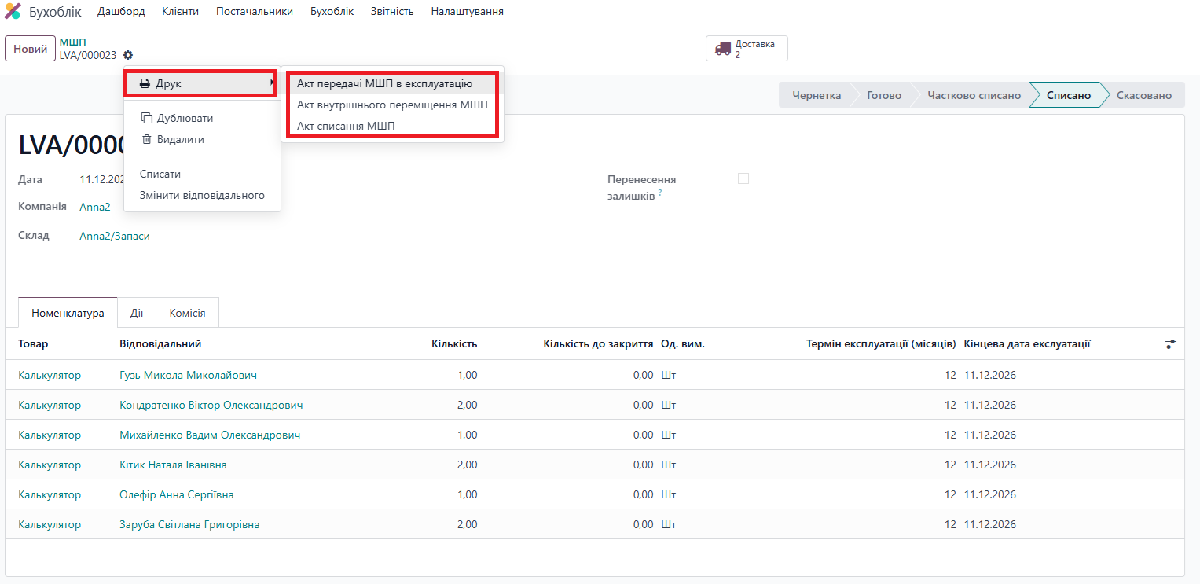
Task: Click the Видалити trash icon
Action: [x=146, y=139]
